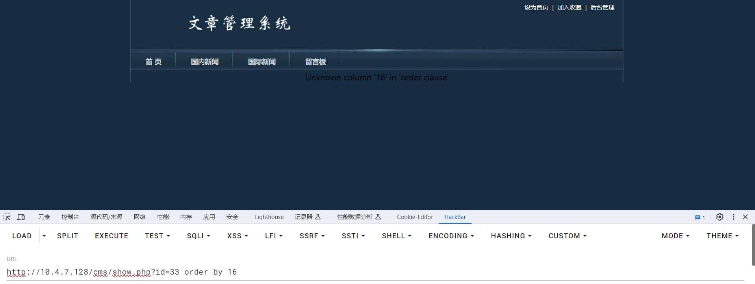Open the 记录器 tab
Viewport: 755px width, 284px height.
[x=304, y=217]
